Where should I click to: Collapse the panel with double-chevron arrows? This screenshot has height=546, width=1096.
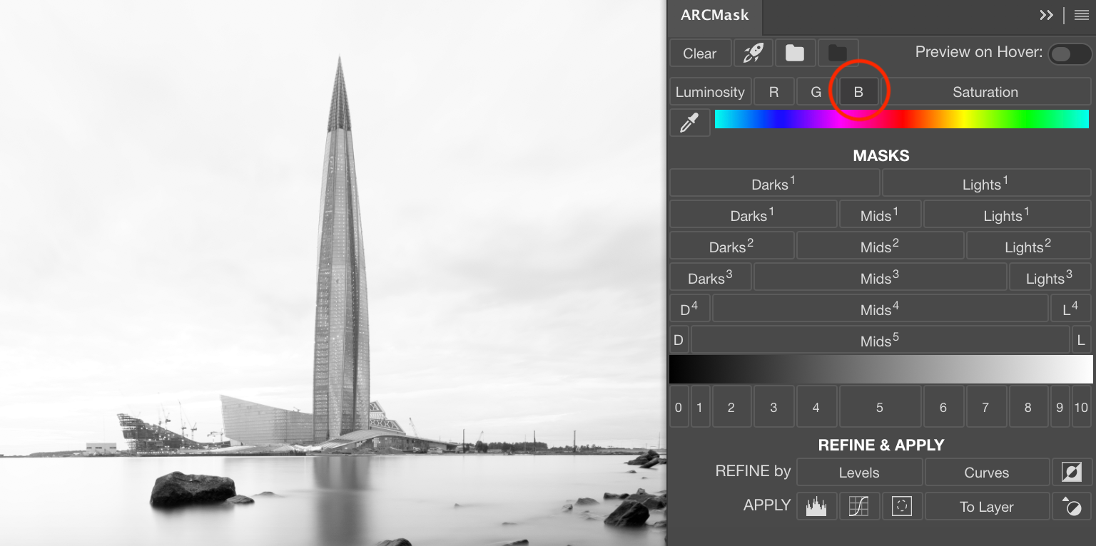pos(1046,15)
